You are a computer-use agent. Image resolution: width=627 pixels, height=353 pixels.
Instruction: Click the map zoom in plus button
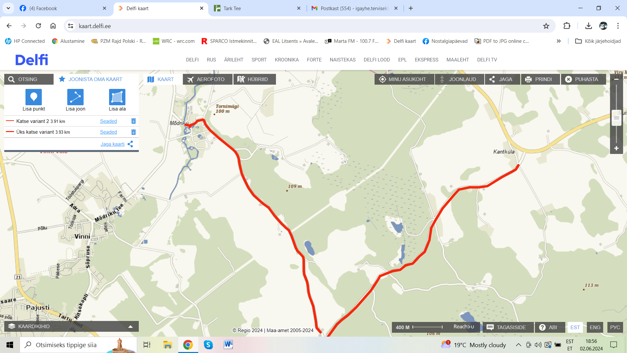(617, 148)
